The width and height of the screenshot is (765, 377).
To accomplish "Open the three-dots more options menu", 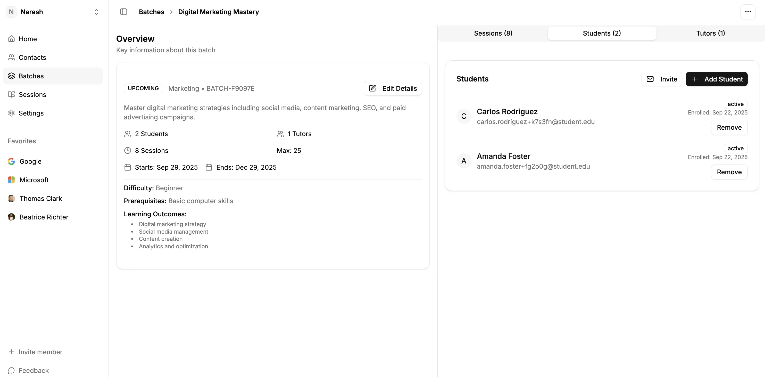I will (748, 12).
